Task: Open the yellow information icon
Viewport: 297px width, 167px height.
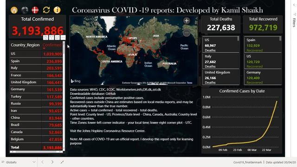Action: click(57, 10)
